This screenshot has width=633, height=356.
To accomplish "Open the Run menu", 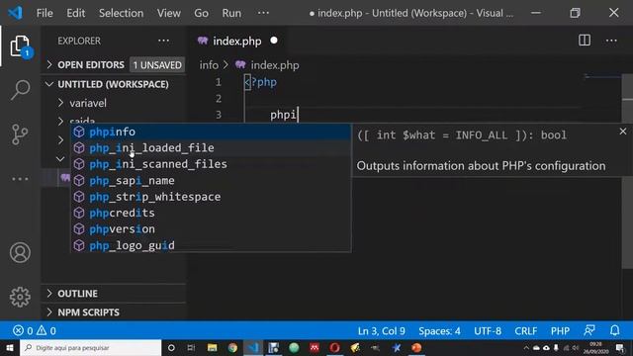I will tap(231, 13).
